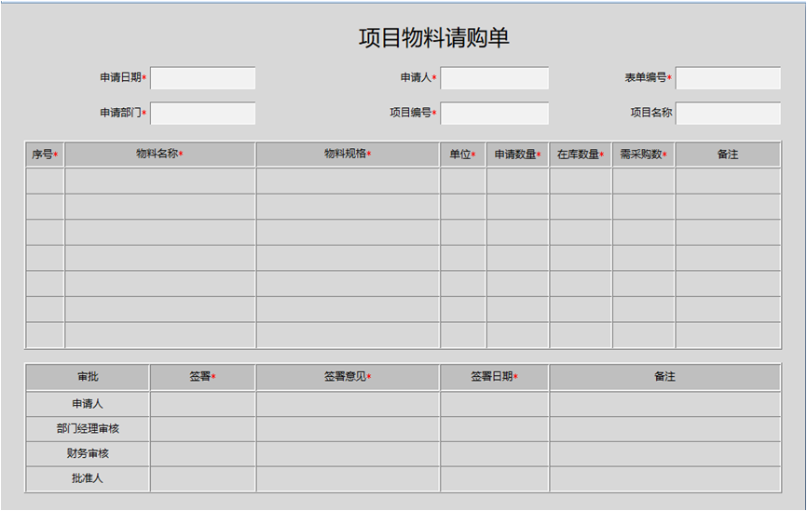
Task: Click the 项目物料请购单 form title
Action: 434,38
